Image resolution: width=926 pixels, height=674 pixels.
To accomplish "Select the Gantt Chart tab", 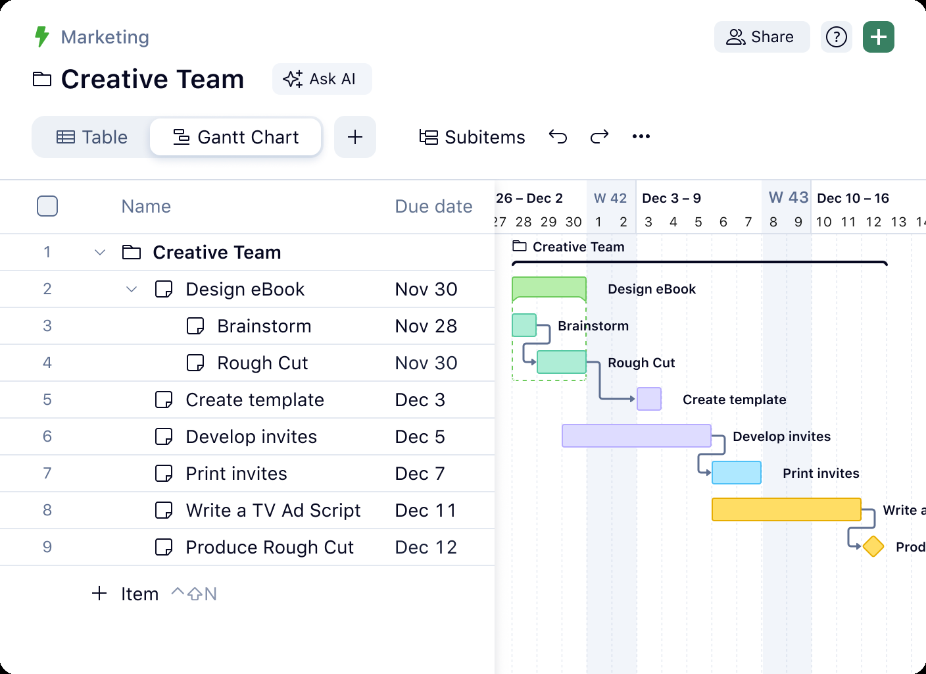I will click(x=236, y=137).
